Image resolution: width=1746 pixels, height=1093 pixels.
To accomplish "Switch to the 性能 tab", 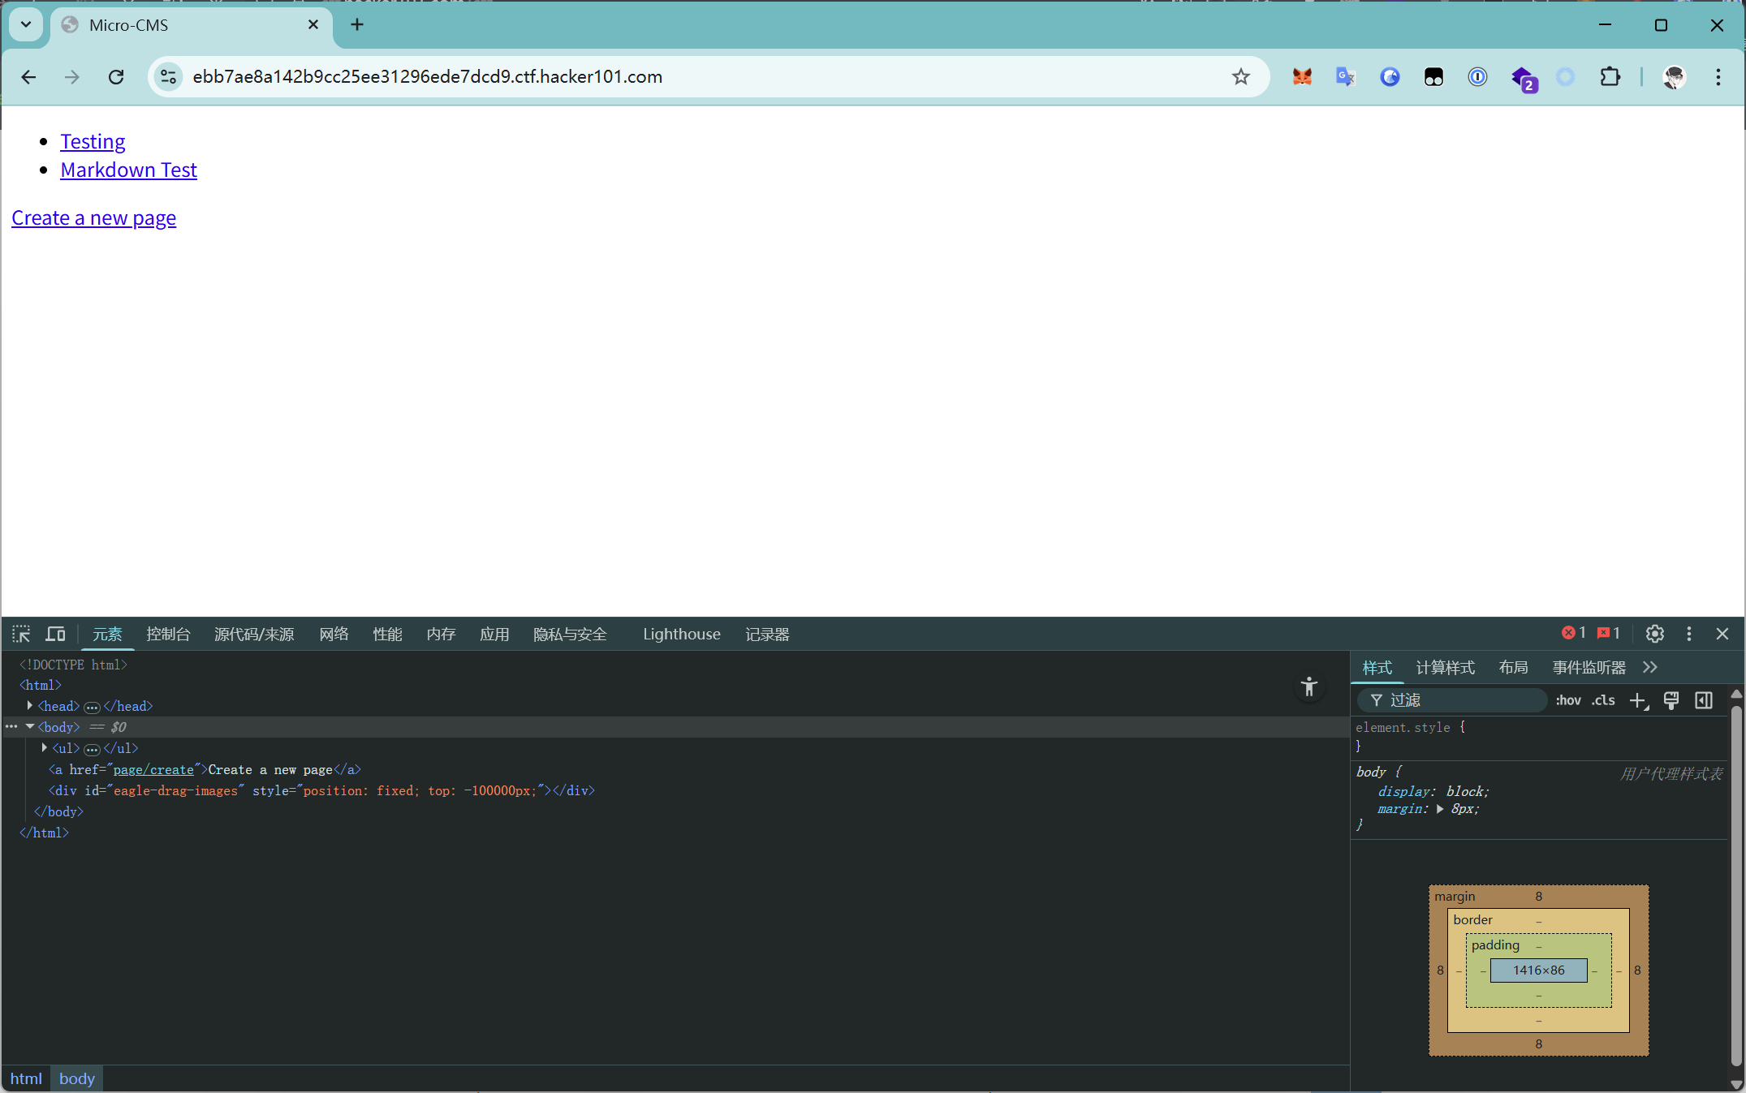I will 387,634.
